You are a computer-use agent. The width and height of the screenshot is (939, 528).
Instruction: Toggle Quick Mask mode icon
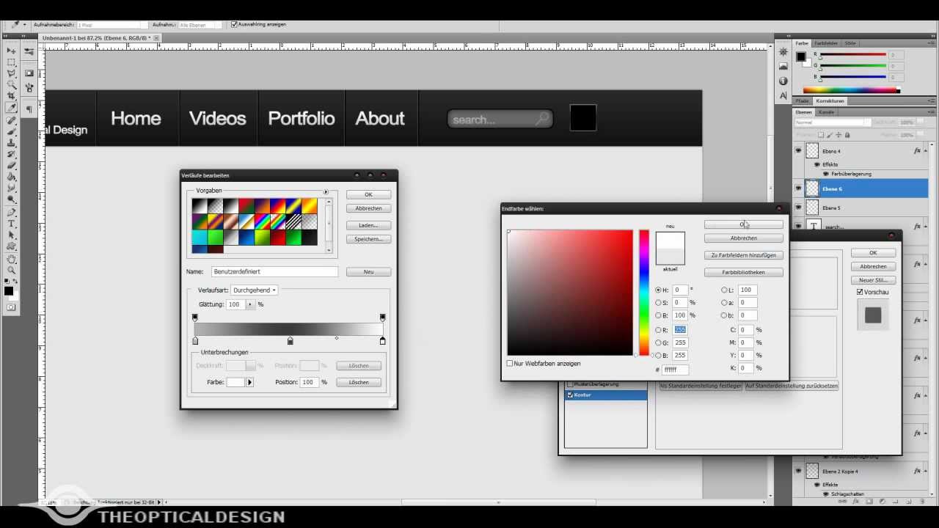click(11, 307)
